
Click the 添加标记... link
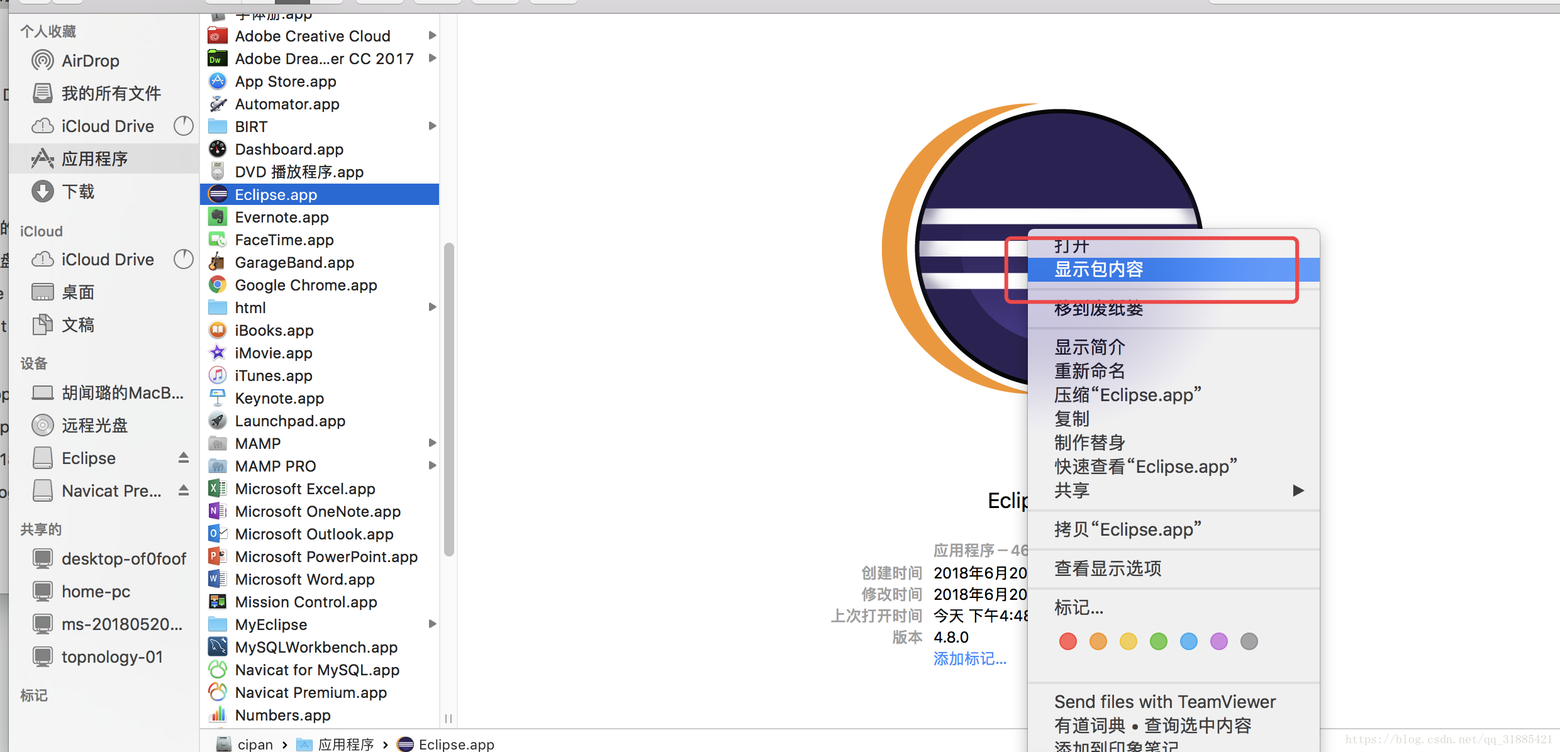[970, 659]
